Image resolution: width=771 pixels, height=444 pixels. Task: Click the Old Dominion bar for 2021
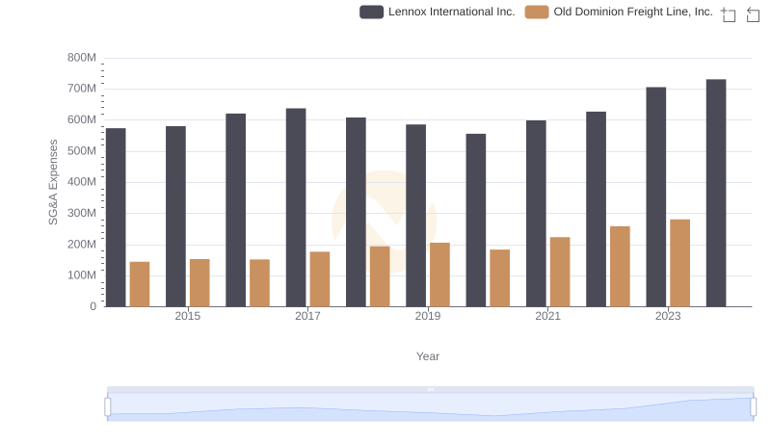[x=560, y=273]
